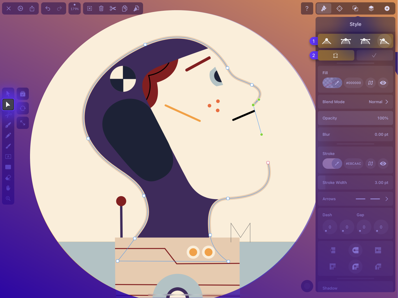Close the document with the X icon

click(9, 8)
